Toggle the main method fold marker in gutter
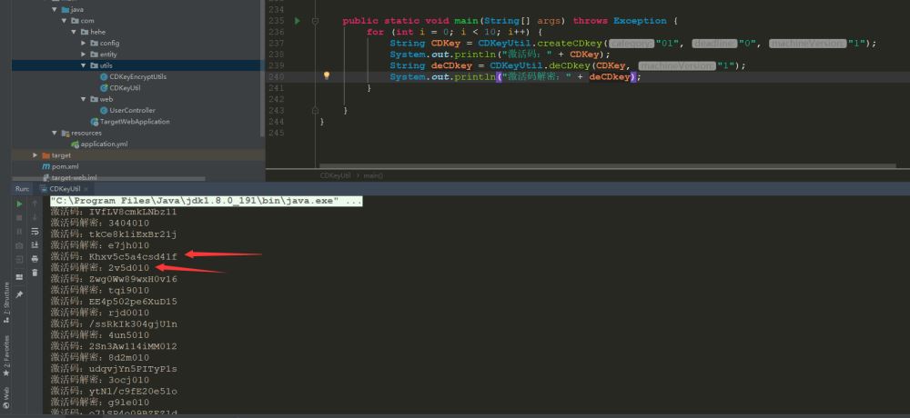This screenshot has width=910, height=418. (315, 21)
